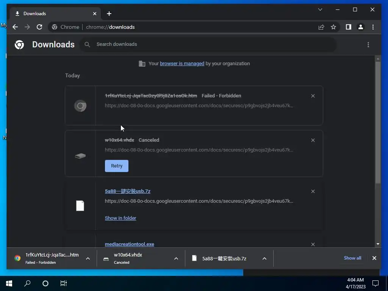Go back with the browser back arrow
This screenshot has width=388, height=291.
(x=15, y=27)
